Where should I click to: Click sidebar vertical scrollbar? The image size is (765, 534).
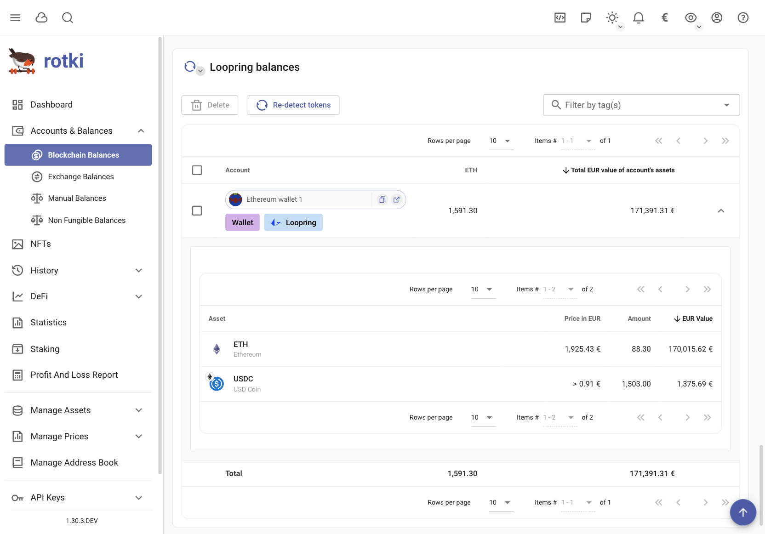point(160,255)
